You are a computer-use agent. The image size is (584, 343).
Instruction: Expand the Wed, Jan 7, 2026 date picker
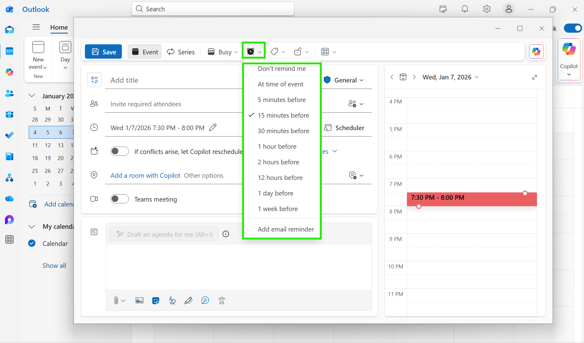click(451, 77)
